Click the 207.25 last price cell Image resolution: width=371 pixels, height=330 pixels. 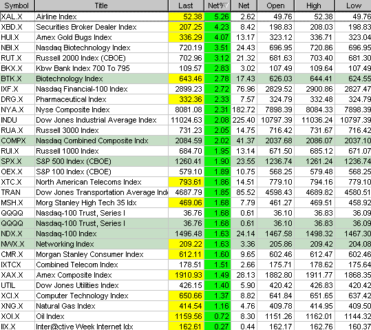(186, 27)
